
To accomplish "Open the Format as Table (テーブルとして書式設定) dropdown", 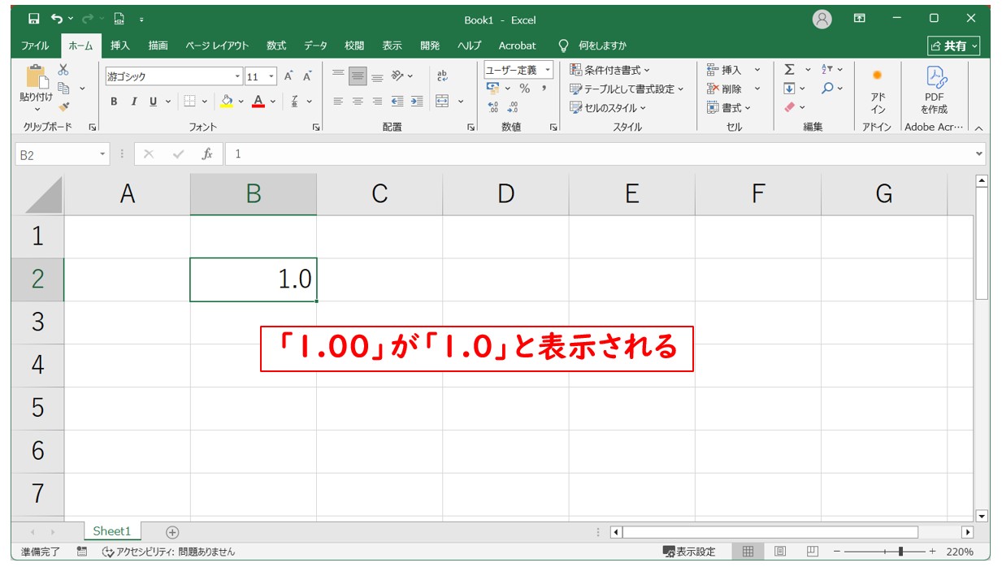I will click(x=627, y=89).
